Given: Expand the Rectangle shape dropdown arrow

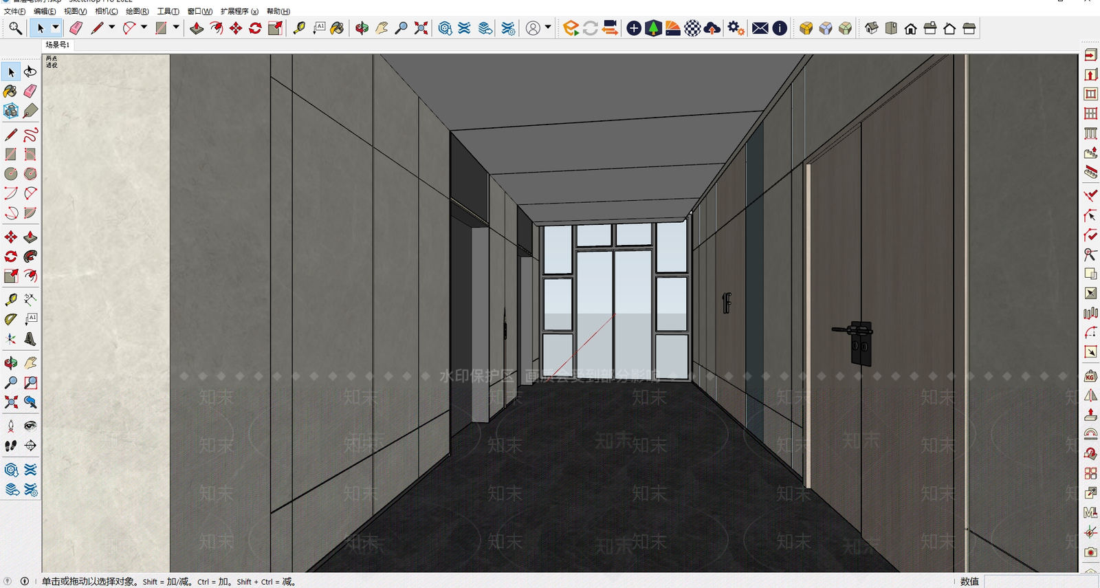Looking at the screenshot, I should 176,28.
